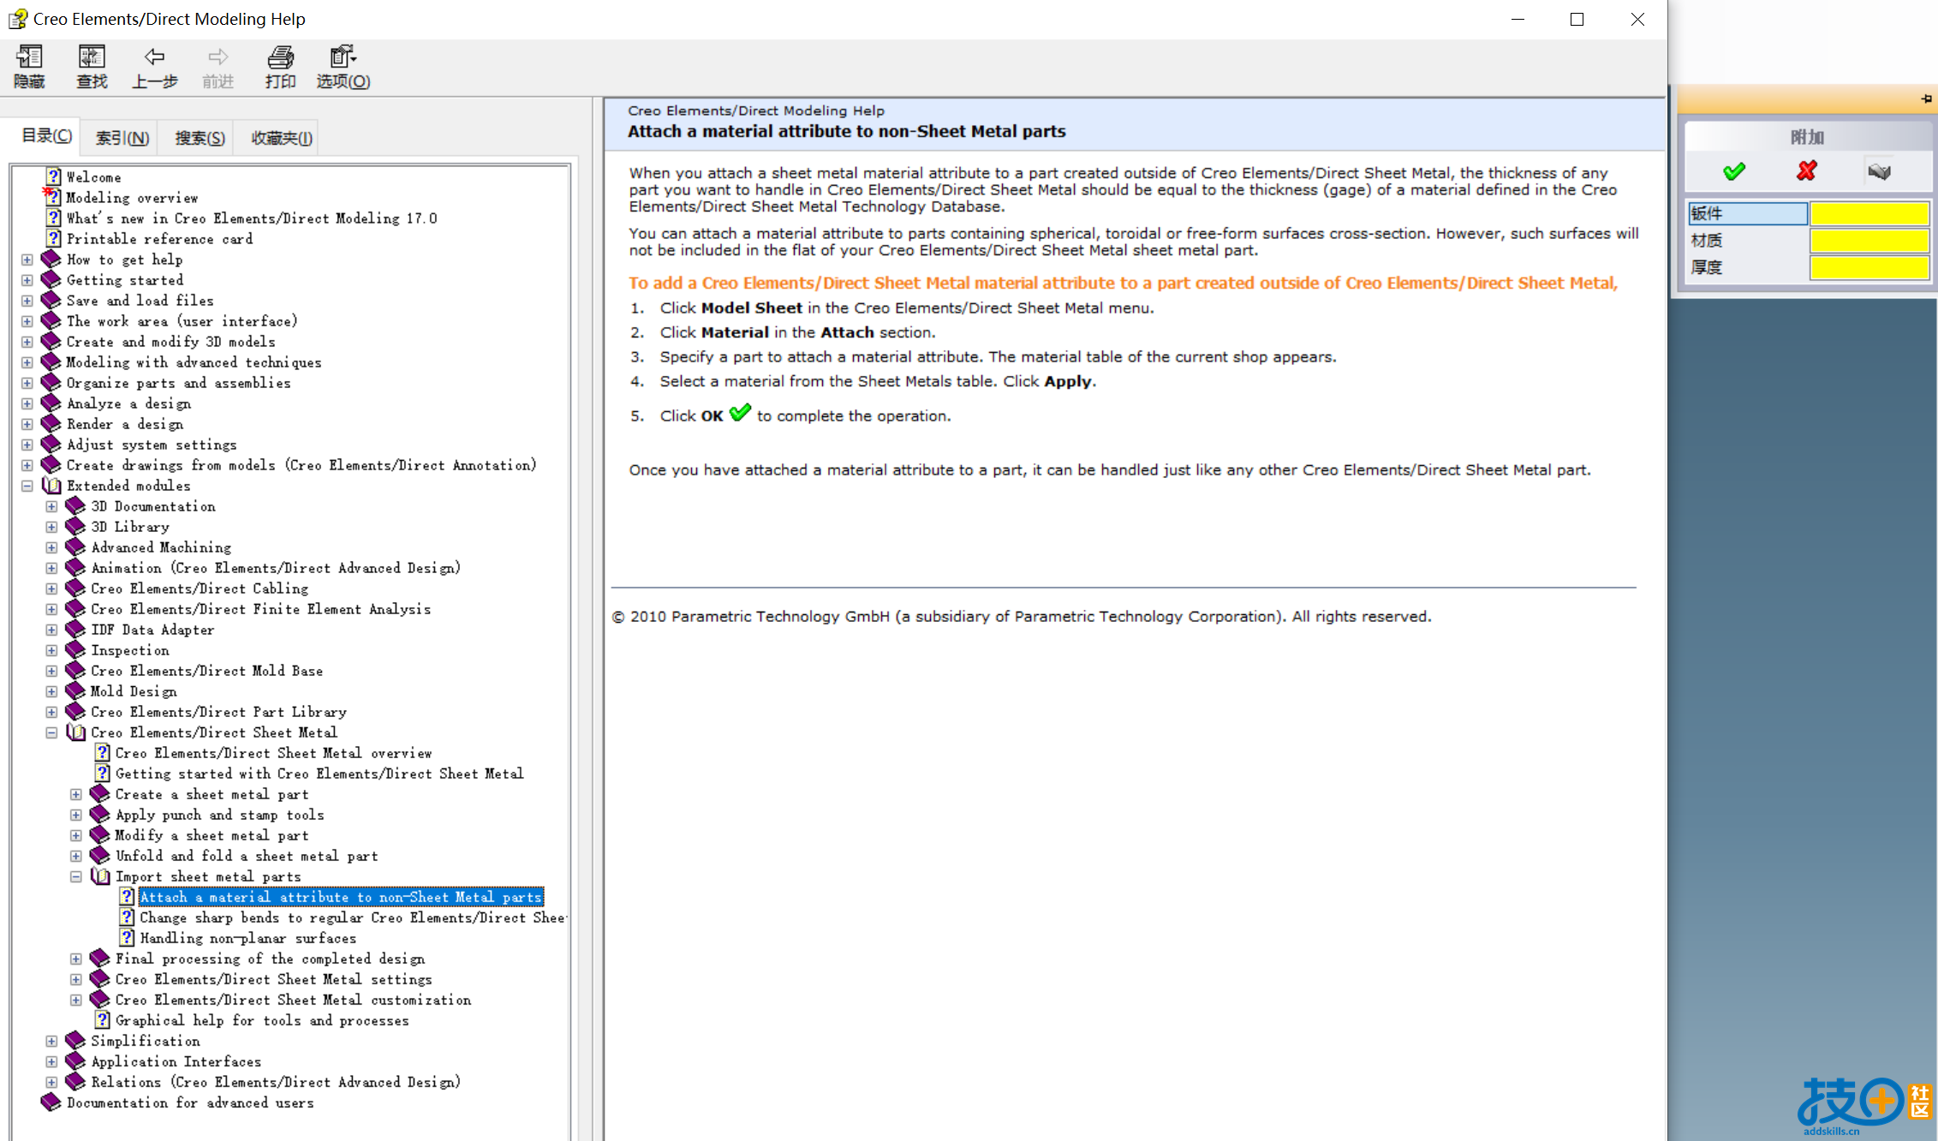The image size is (1938, 1141).
Task: Click the pin icon on the 附加 panel header
Action: (x=1926, y=99)
